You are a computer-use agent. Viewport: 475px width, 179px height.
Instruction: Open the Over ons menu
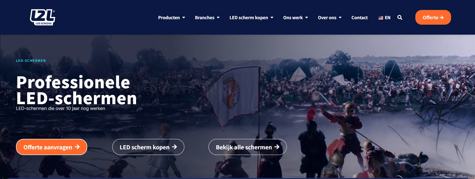[327, 17]
